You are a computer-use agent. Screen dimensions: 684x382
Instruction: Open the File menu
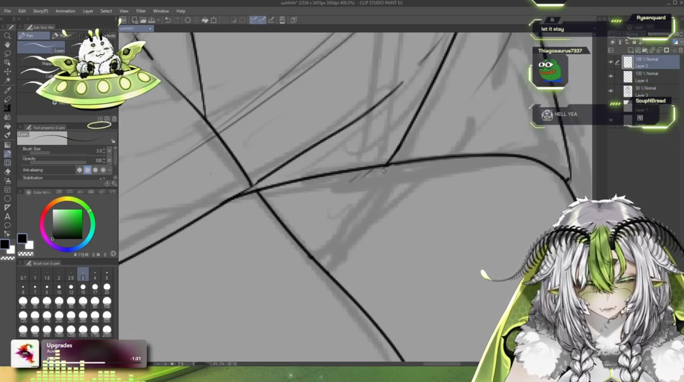tap(8, 11)
